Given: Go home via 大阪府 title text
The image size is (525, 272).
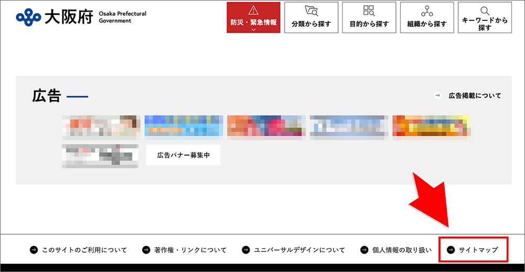Looking at the screenshot, I should tap(69, 17).
